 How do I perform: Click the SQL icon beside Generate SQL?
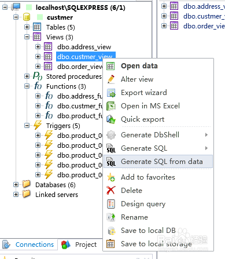point(111,148)
